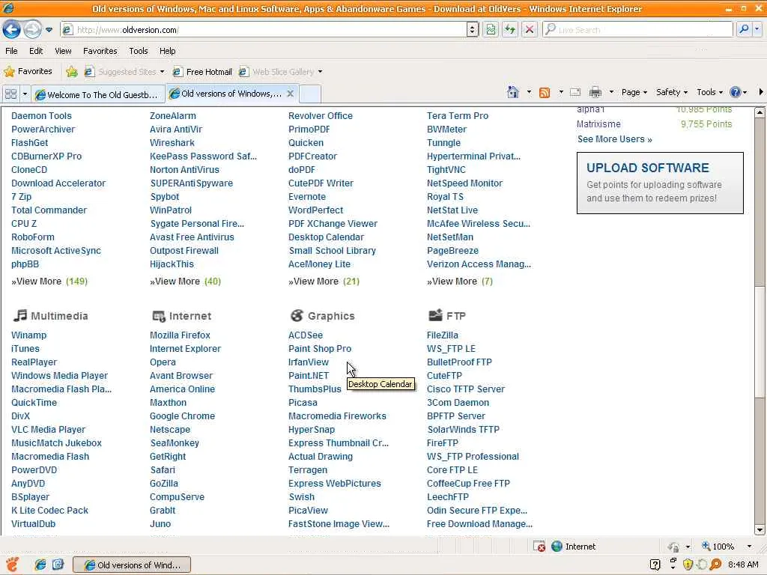Viewport: 767px width, 575px height.
Task: Expand the address bar URL dropdown
Action: (x=472, y=30)
